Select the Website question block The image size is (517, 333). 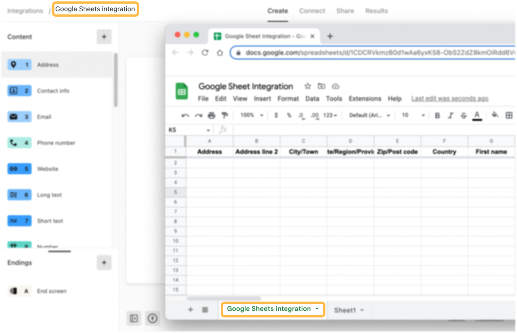coord(57,169)
